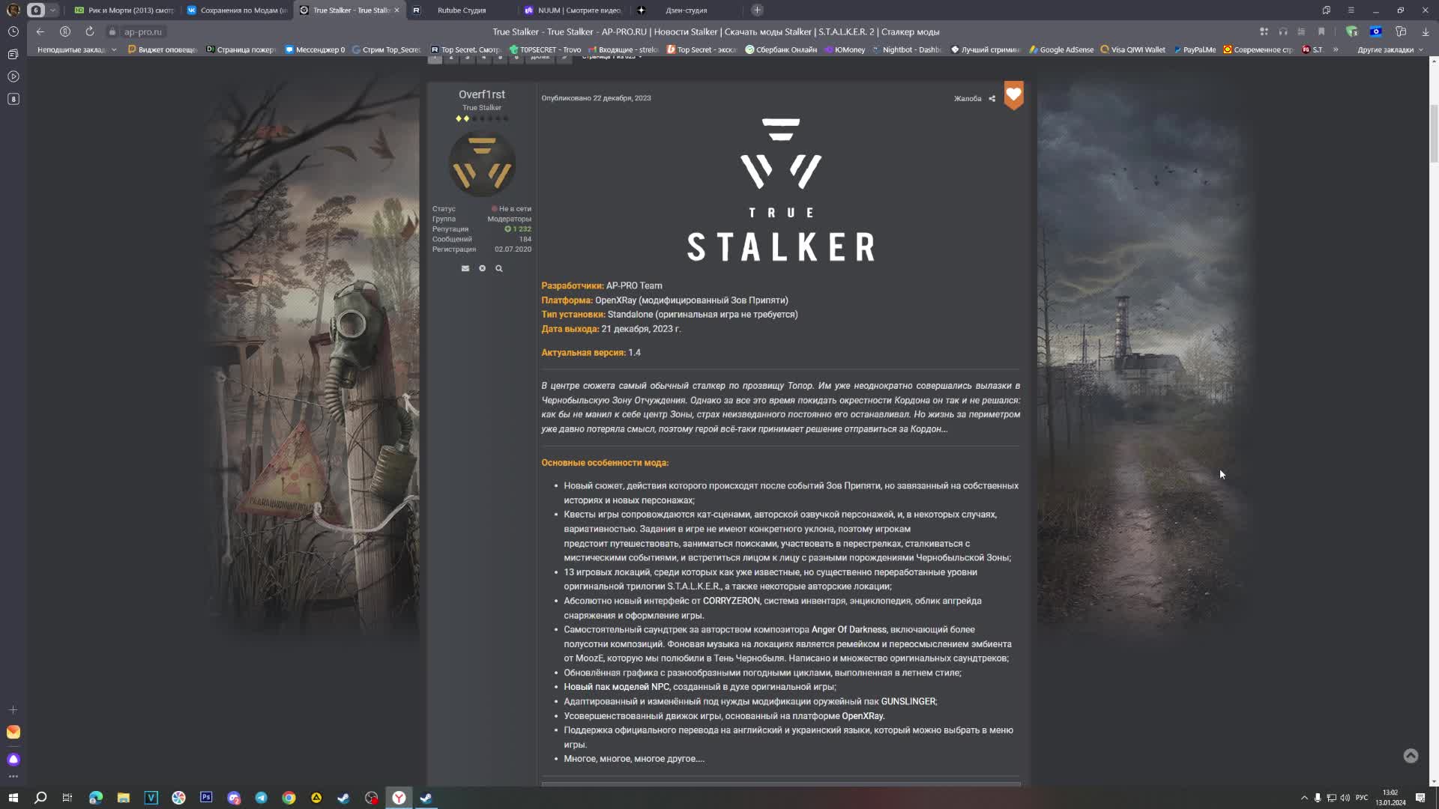1439x809 pixels.
Task: Expand the Другие закладки folder
Action: [x=1390, y=49]
